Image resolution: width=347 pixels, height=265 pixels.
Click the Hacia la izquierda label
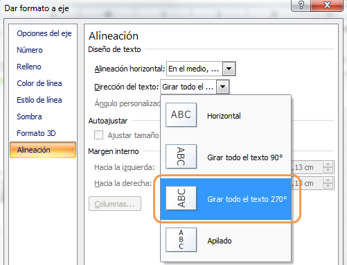click(x=124, y=167)
